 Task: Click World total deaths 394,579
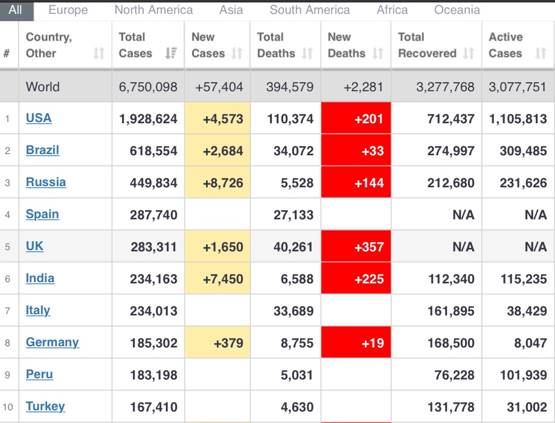tap(290, 87)
